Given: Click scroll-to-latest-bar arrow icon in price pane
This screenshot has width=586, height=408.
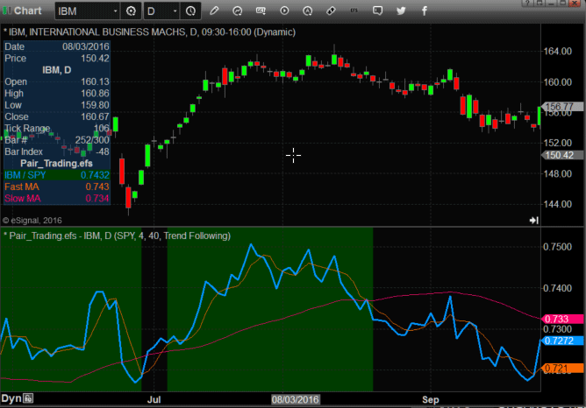Looking at the screenshot, I should [x=534, y=221].
